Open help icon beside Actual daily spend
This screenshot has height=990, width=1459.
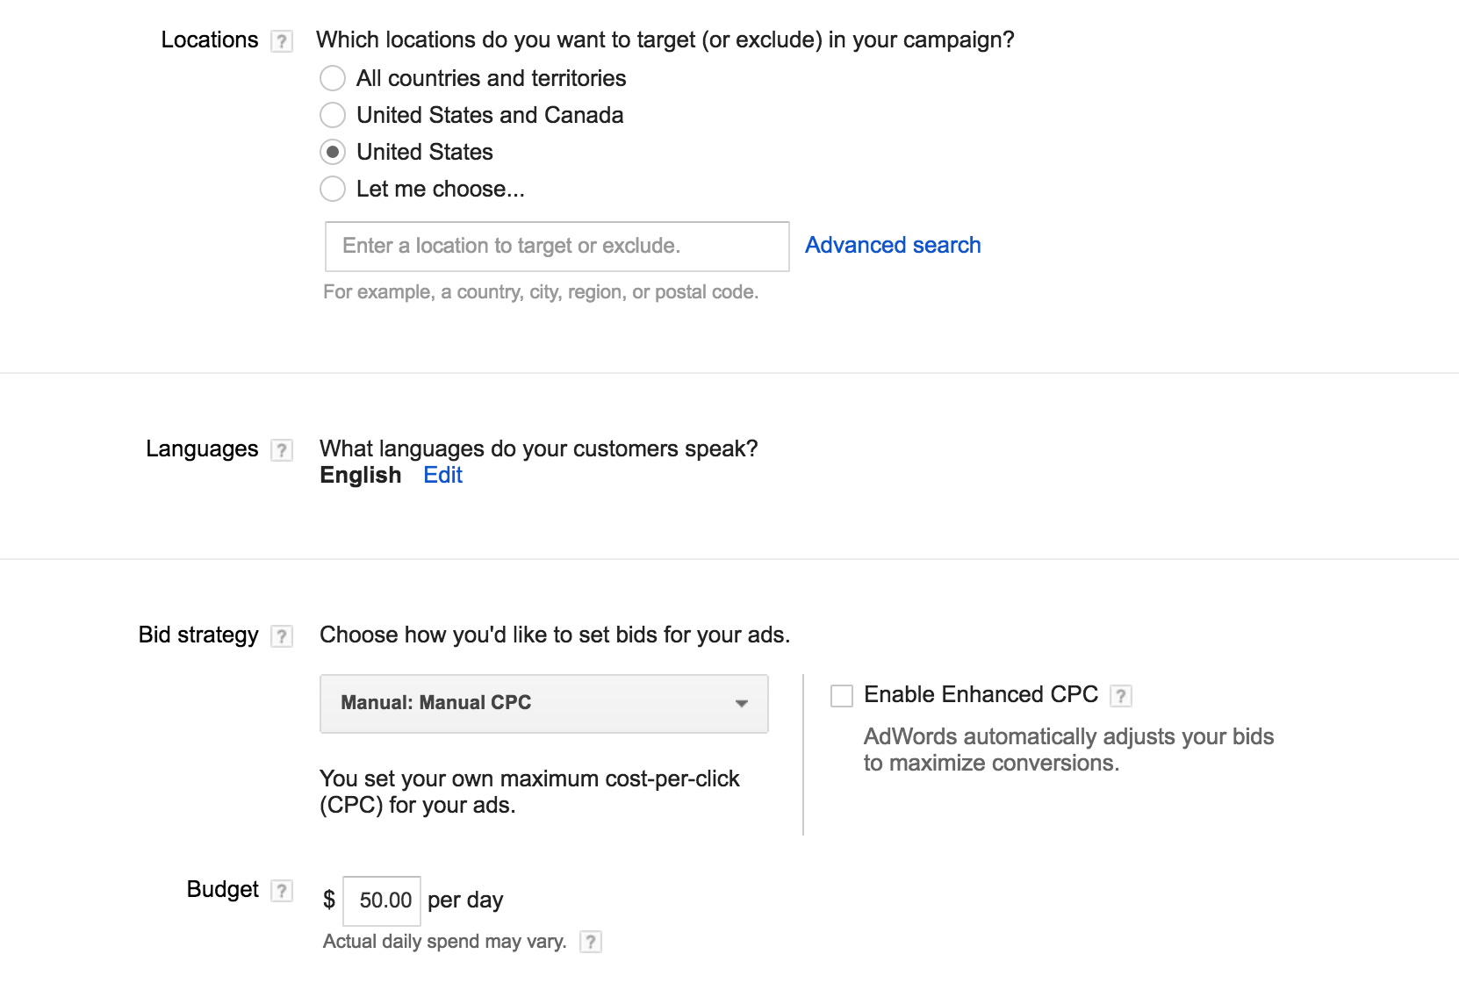(591, 942)
